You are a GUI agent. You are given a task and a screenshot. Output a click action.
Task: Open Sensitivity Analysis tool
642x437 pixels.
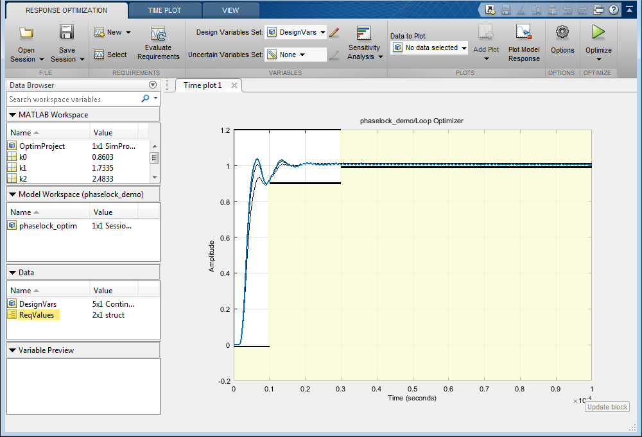click(364, 34)
